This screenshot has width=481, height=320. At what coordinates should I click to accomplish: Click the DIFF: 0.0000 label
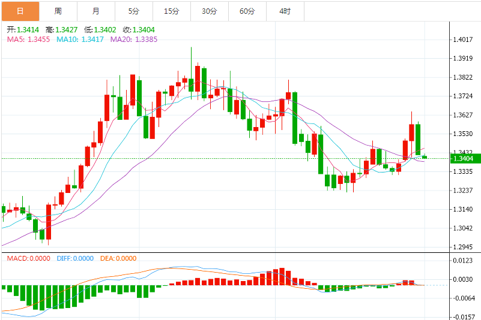click(75, 258)
